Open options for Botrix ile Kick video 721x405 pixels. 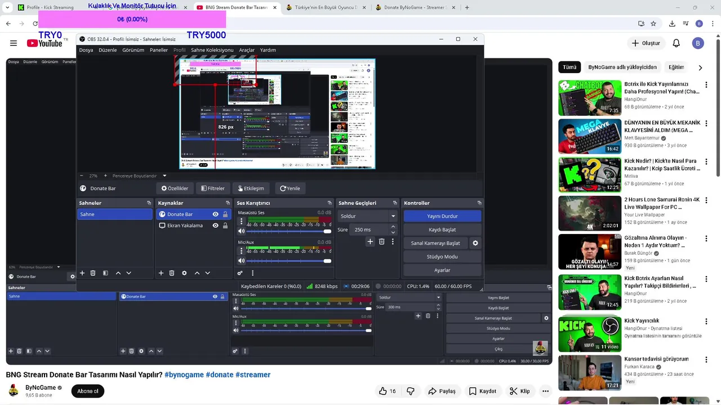[x=706, y=85]
